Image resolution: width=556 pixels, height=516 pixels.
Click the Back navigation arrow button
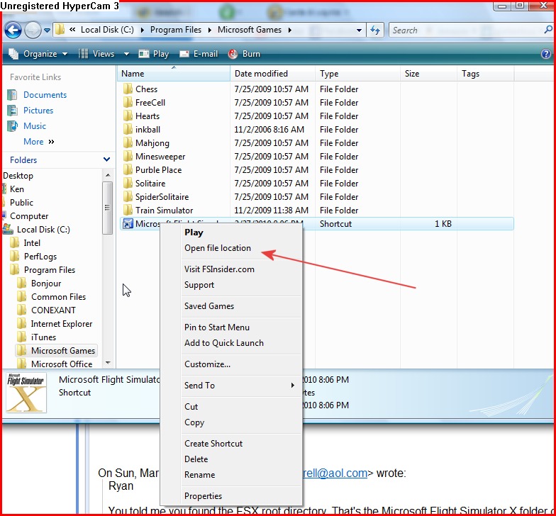coord(13,30)
